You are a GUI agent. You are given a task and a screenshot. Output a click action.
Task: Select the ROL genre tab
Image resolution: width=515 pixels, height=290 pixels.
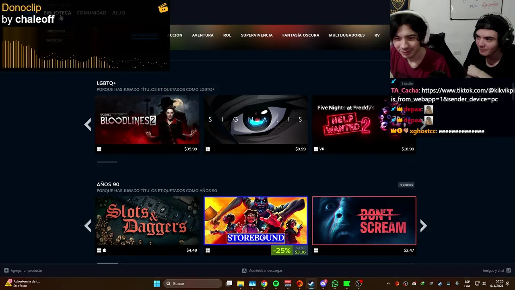point(227,35)
